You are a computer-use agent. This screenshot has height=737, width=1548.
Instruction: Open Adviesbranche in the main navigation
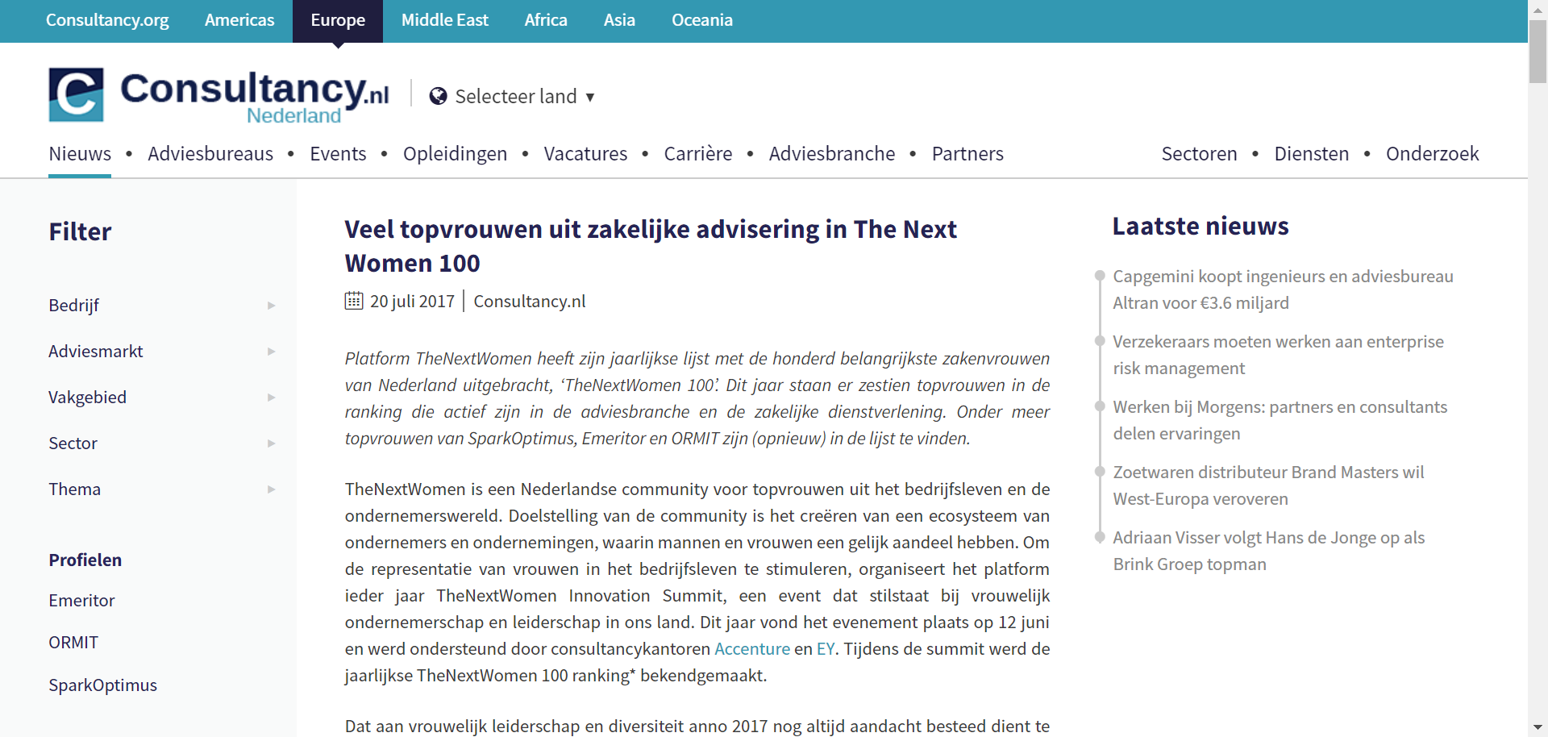[x=832, y=154]
